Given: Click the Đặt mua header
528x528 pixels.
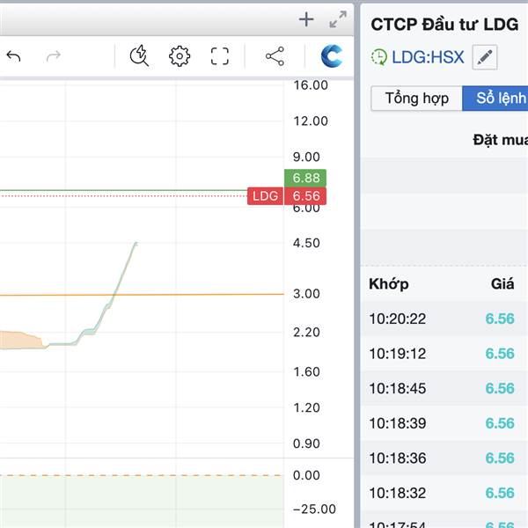Looking at the screenshot, I should pyautogui.click(x=501, y=140).
